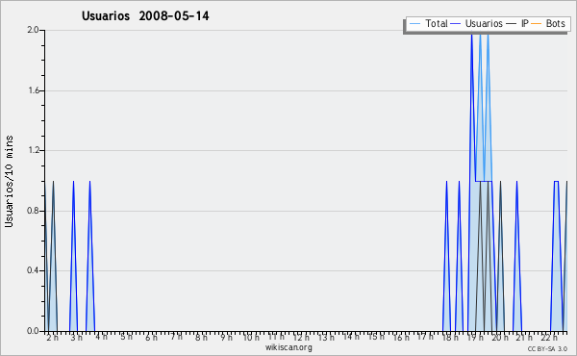Screen dimensions: 577x356
Task: Click the 'CC BY-SA 3.0' license text
Action: 547,348
